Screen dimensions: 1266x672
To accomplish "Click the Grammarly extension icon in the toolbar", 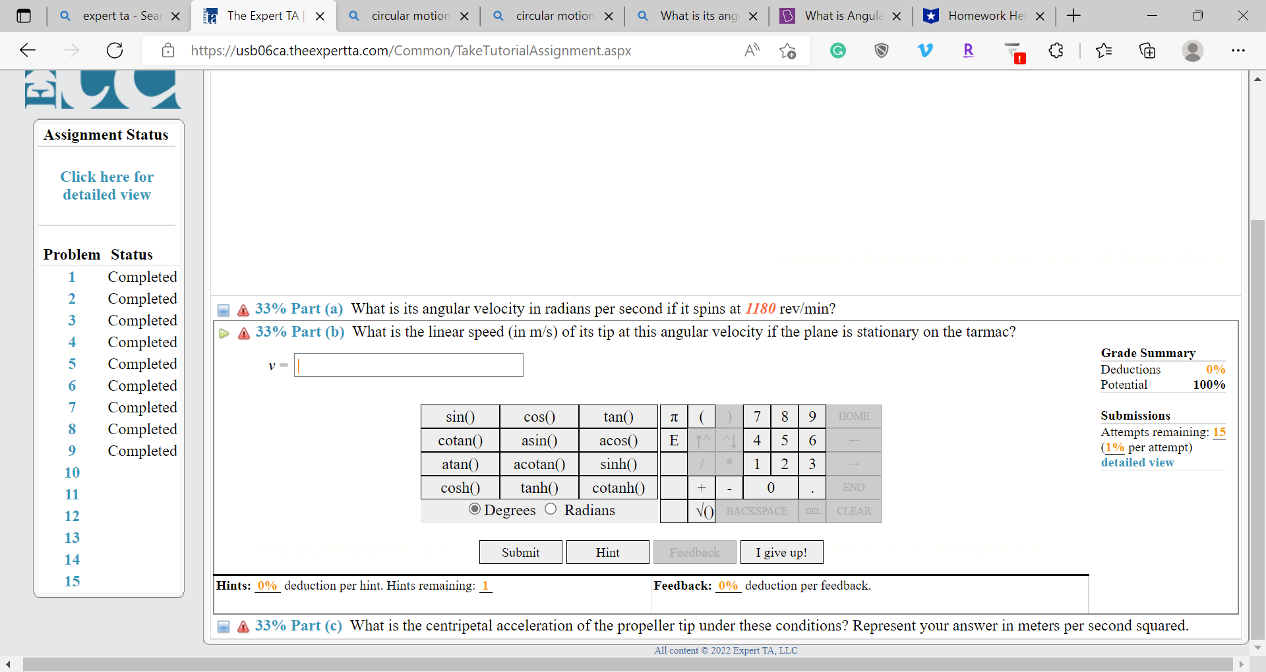I will (837, 50).
